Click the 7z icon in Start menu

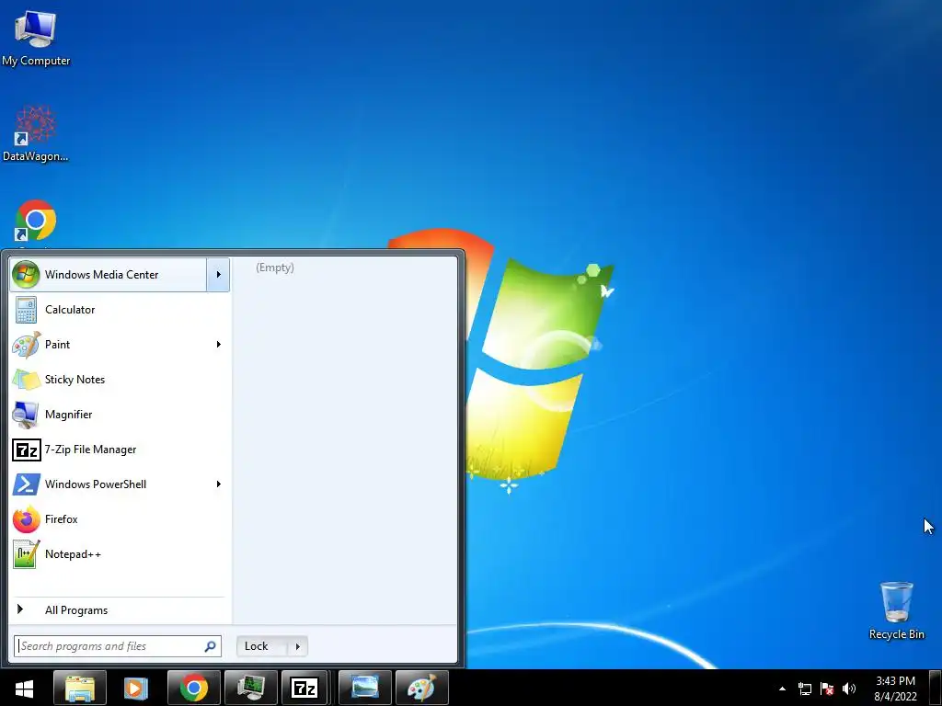(27, 450)
